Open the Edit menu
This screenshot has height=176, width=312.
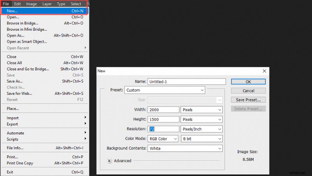(18, 4)
